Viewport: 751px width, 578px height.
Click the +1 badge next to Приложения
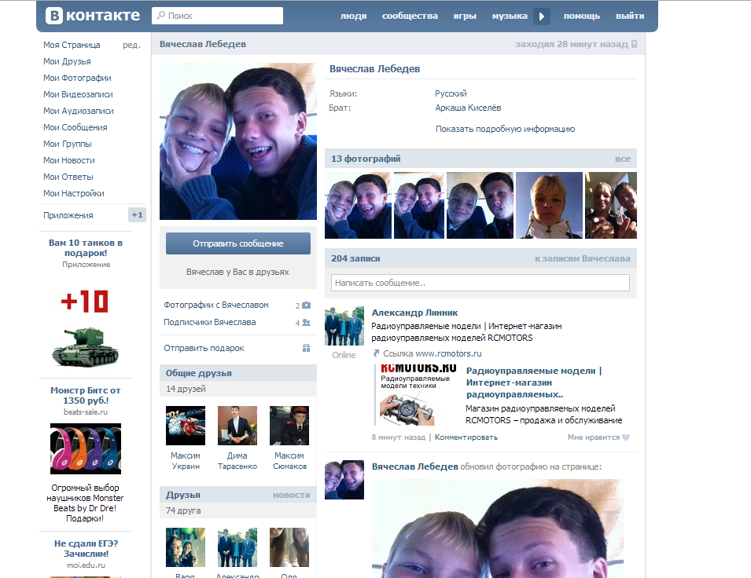[x=137, y=215]
